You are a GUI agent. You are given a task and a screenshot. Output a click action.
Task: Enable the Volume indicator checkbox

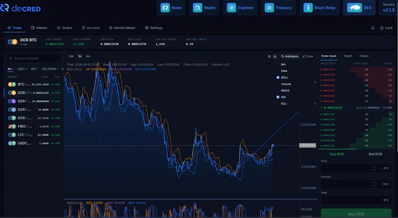tap(277, 84)
